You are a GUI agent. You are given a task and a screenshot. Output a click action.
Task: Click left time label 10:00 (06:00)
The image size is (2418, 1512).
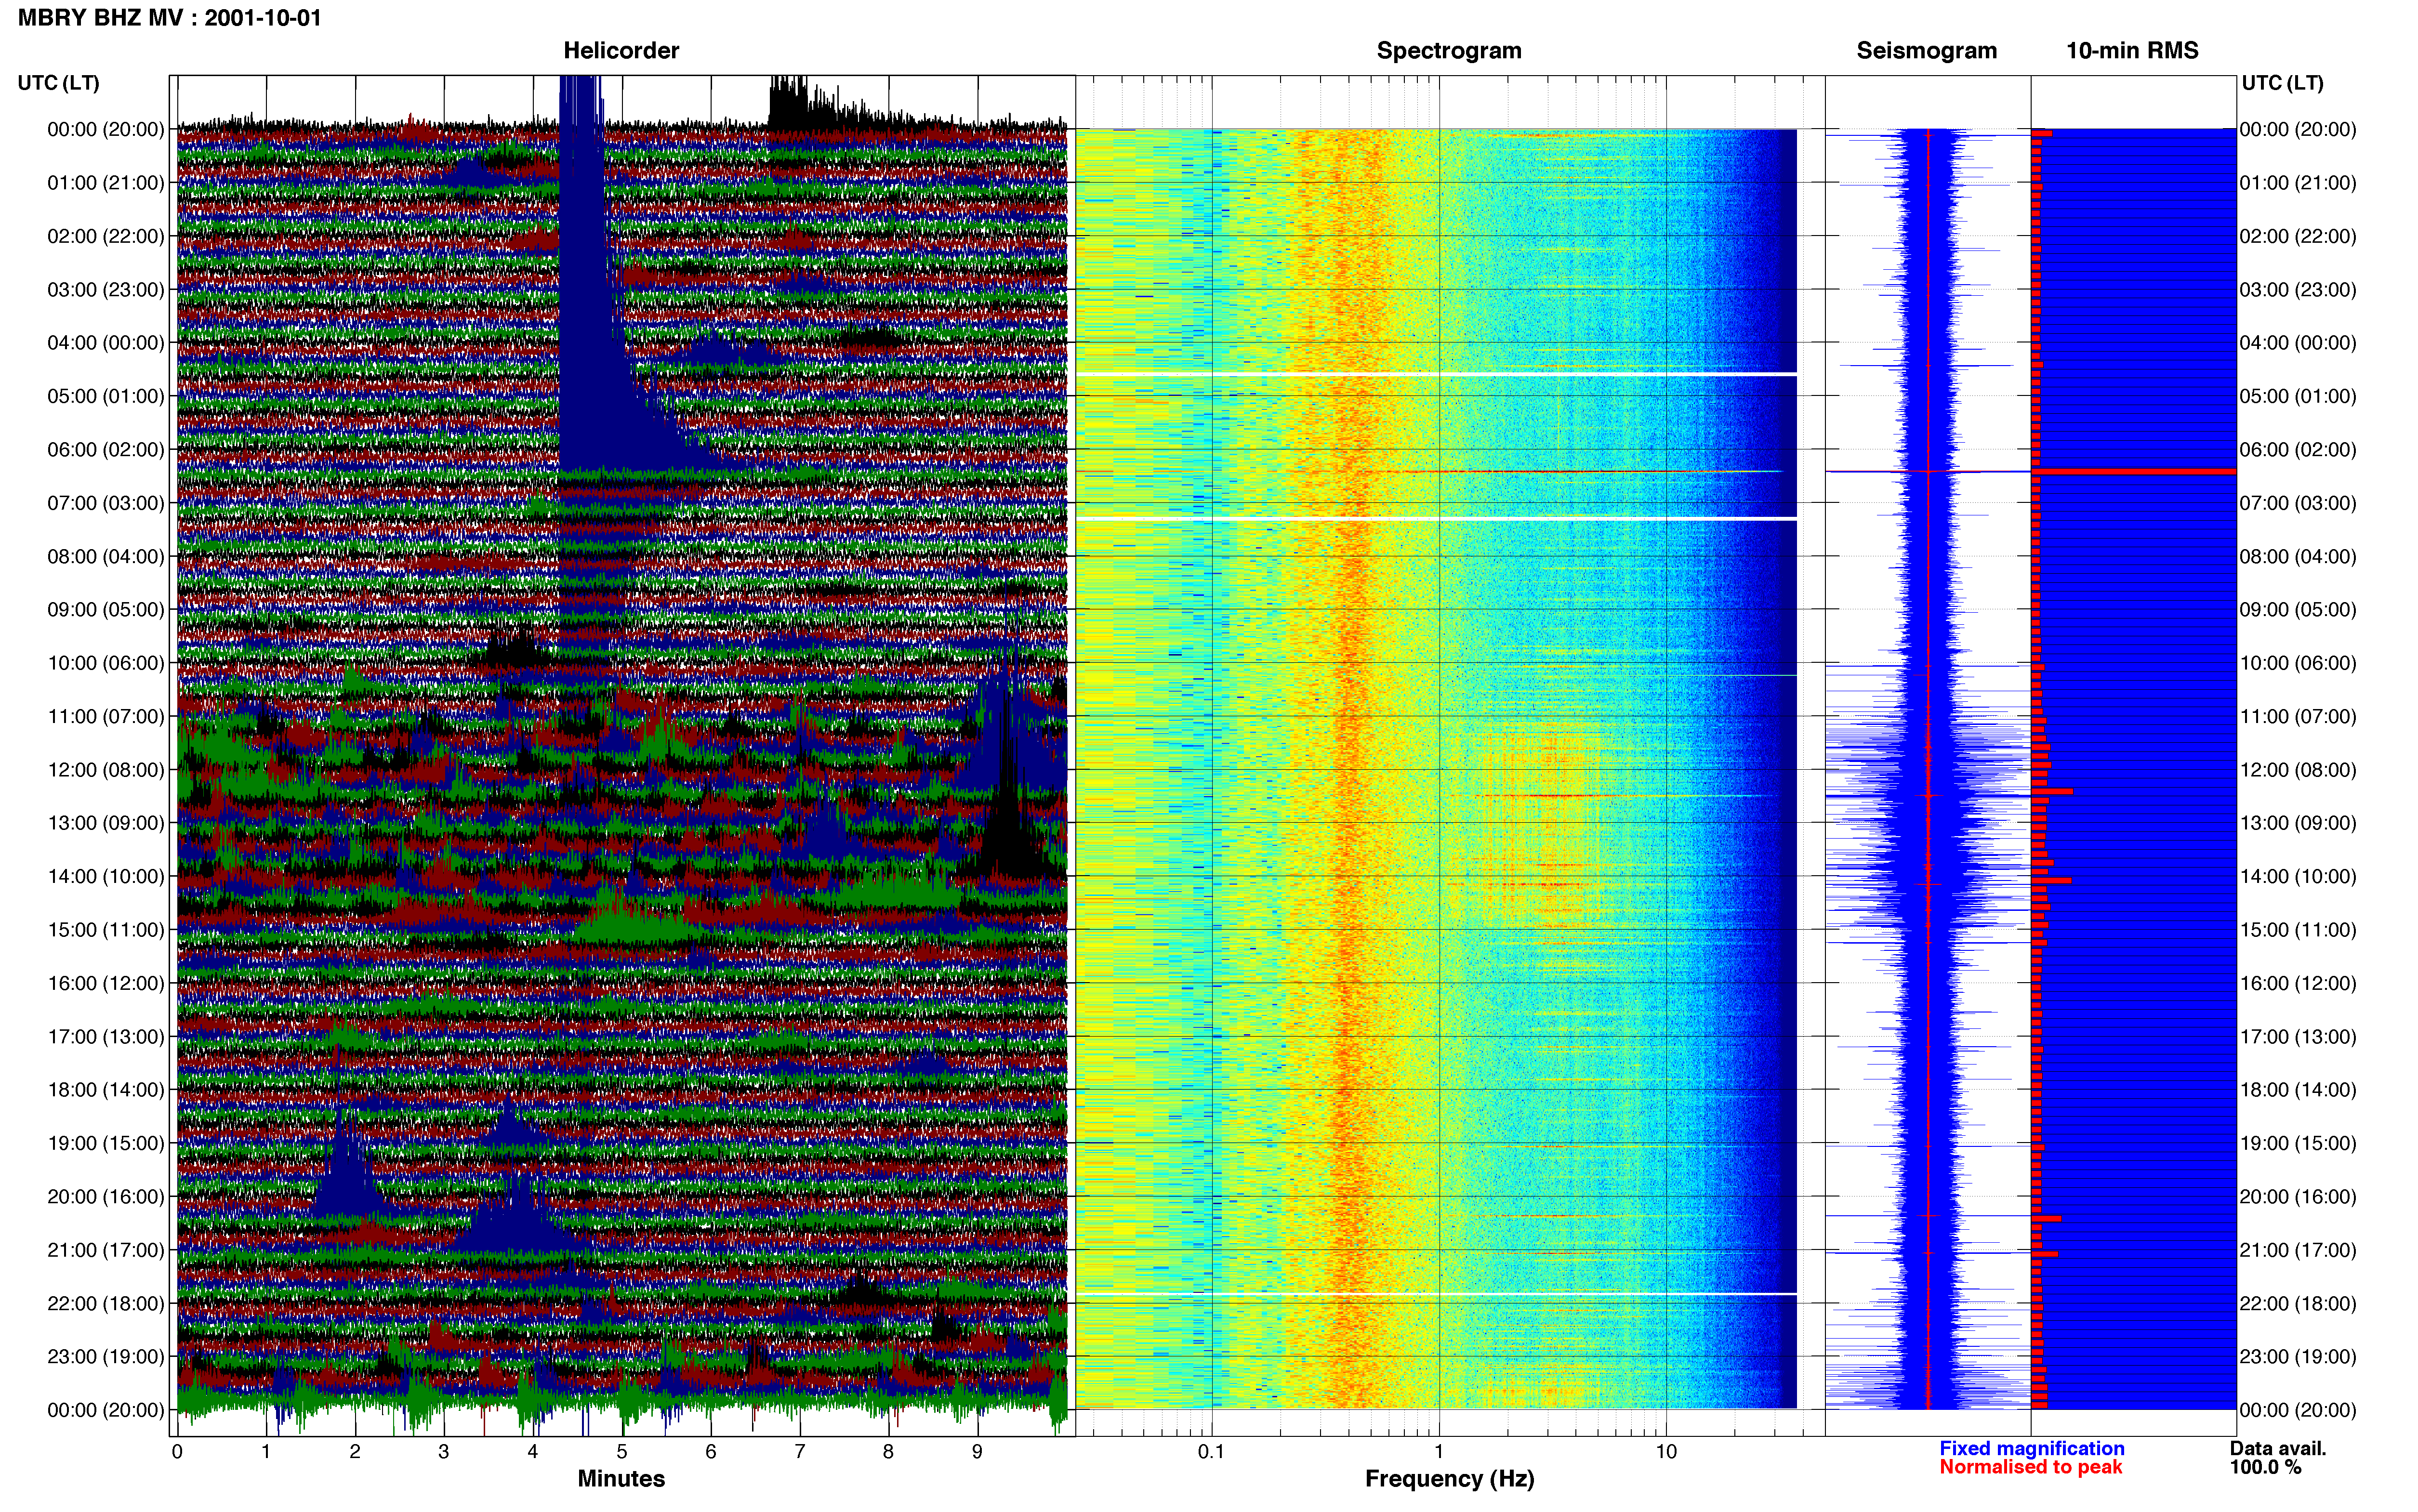coord(106,663)
